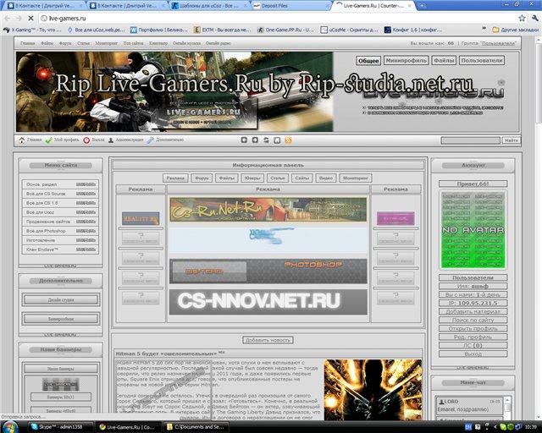Click the Юзеры button in info panel
Viewport: 542px width, 433px height.
[252, 178]
